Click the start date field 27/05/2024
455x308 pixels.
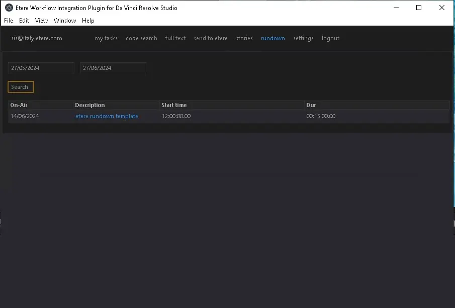click(41, 68)
